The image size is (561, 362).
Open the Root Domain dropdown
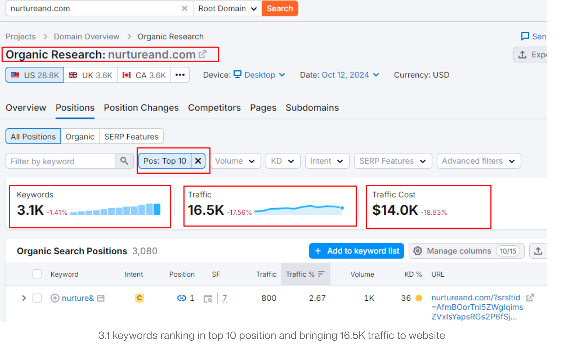(227, 8)
